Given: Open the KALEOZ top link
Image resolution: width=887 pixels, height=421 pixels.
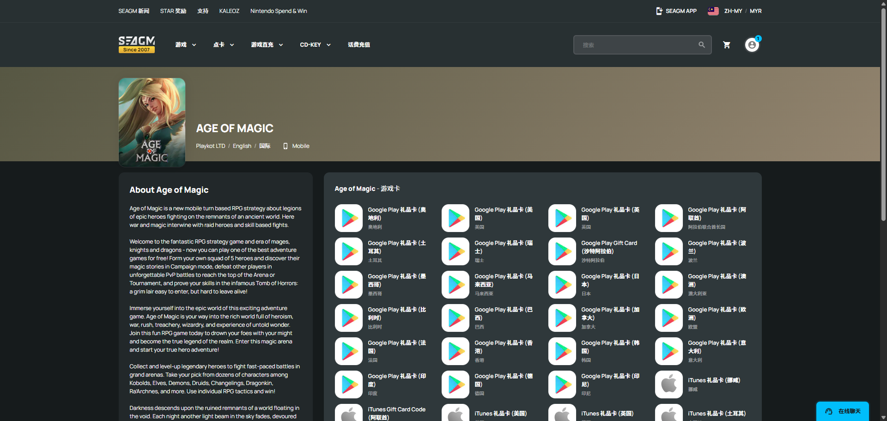Looking at the screenshot, I should point(229,11).
